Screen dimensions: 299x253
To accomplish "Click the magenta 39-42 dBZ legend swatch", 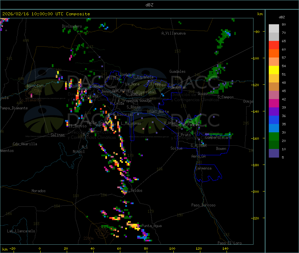I will click(274, 103).
